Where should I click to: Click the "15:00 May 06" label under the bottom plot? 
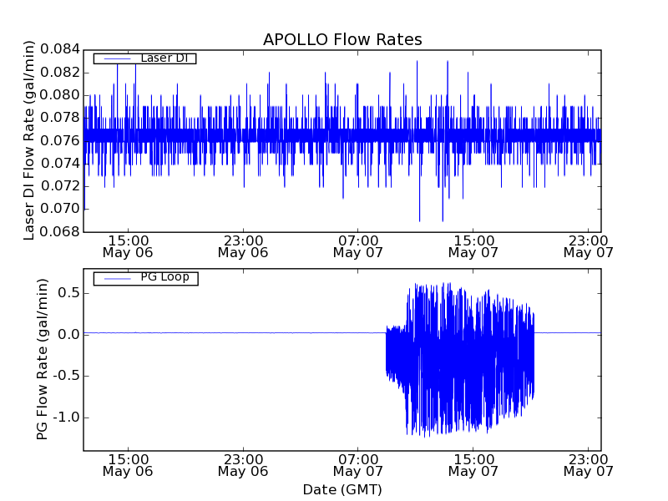pos(128,465)
